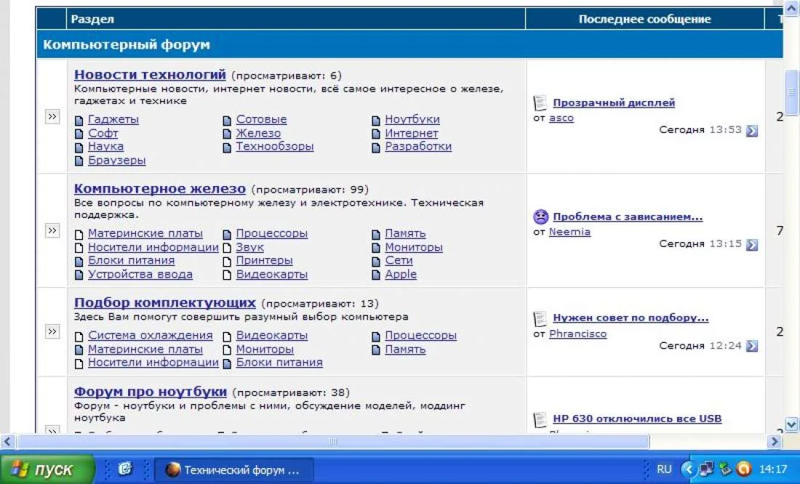Click the page icon beside Наука
This screenshot has width=800, height=484.
click(79, 148)
